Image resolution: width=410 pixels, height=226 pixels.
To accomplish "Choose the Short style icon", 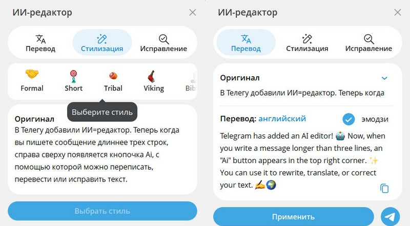I will click(x=74, y=80).
